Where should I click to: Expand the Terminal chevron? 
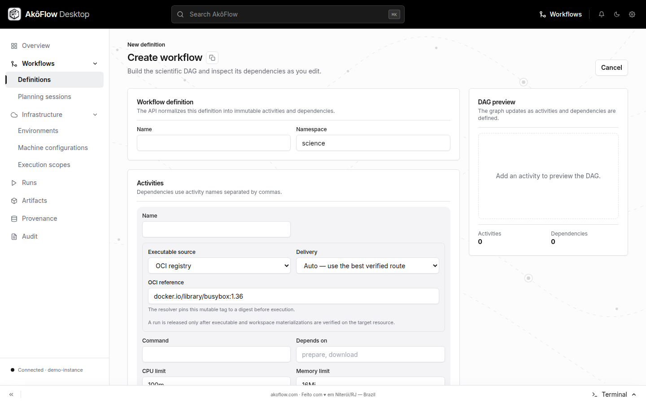click(634, 394)
